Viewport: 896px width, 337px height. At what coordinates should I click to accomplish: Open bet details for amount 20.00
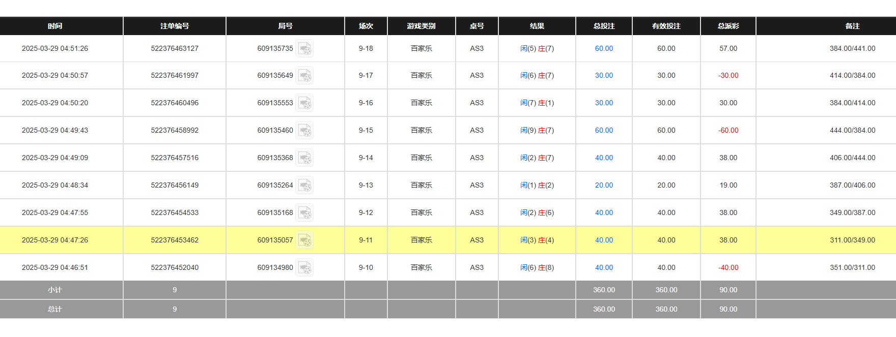pyautogui.click(x=604, y=185)
